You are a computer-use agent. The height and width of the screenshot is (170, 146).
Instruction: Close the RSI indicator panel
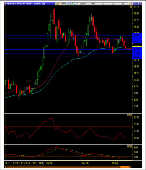pos(131,115)
